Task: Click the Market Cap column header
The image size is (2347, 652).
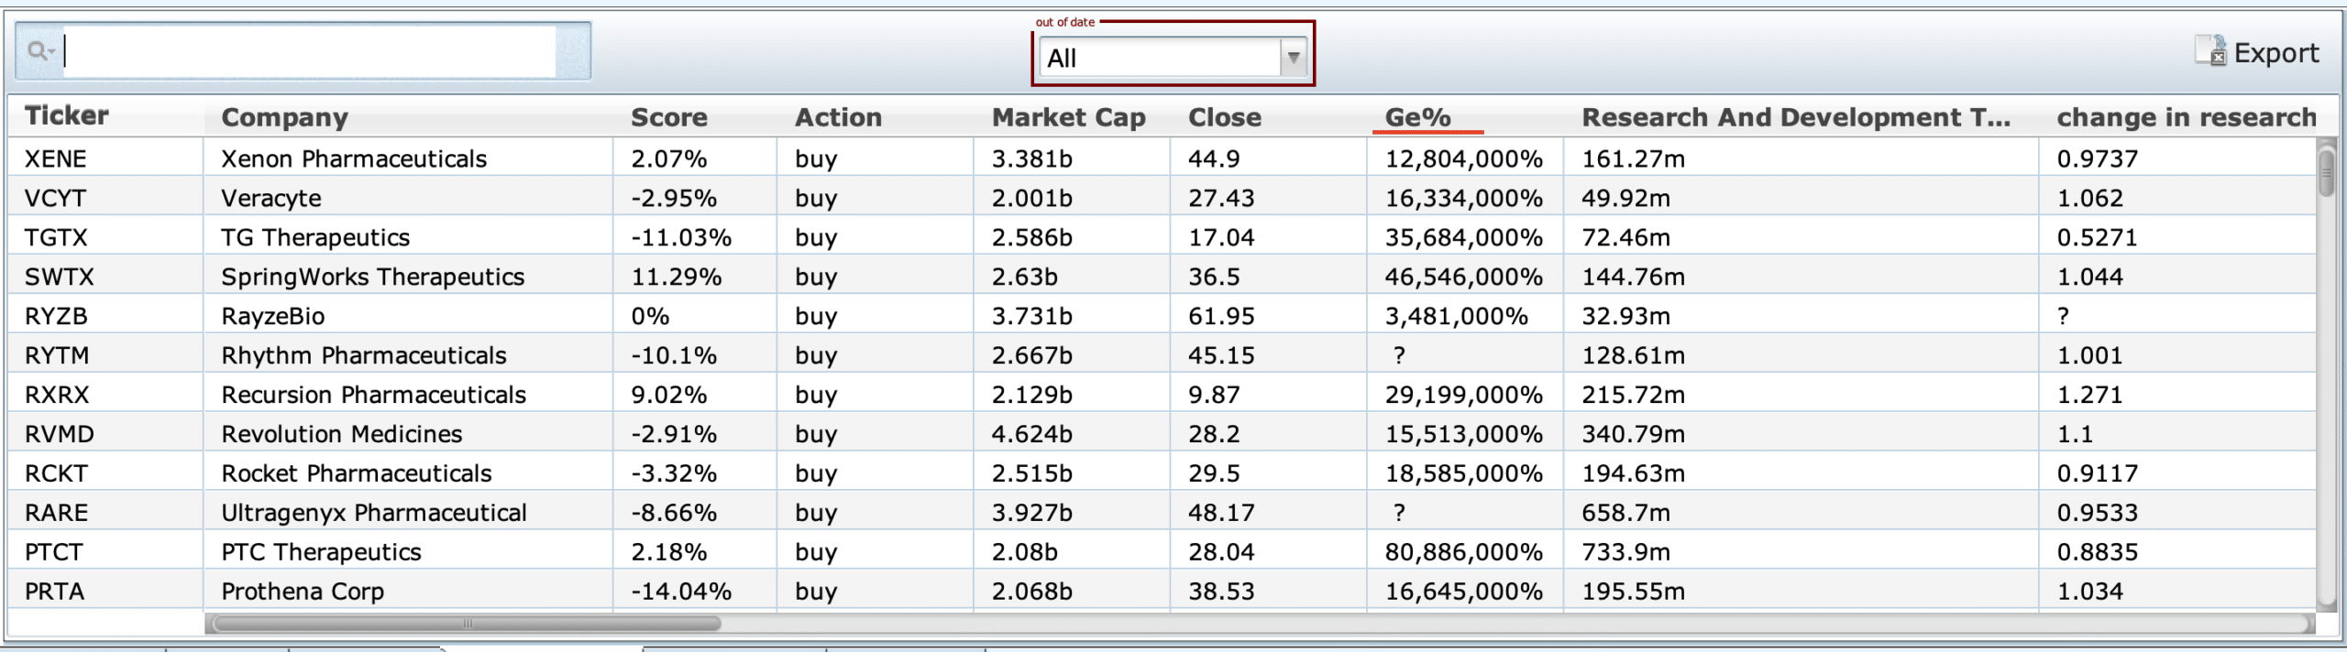Action: tap(1068, 117)
